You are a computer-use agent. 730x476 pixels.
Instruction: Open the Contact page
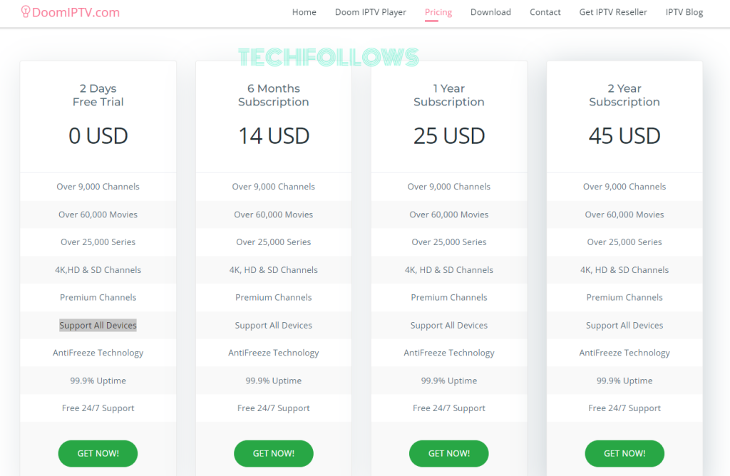[x=545, y=12]
